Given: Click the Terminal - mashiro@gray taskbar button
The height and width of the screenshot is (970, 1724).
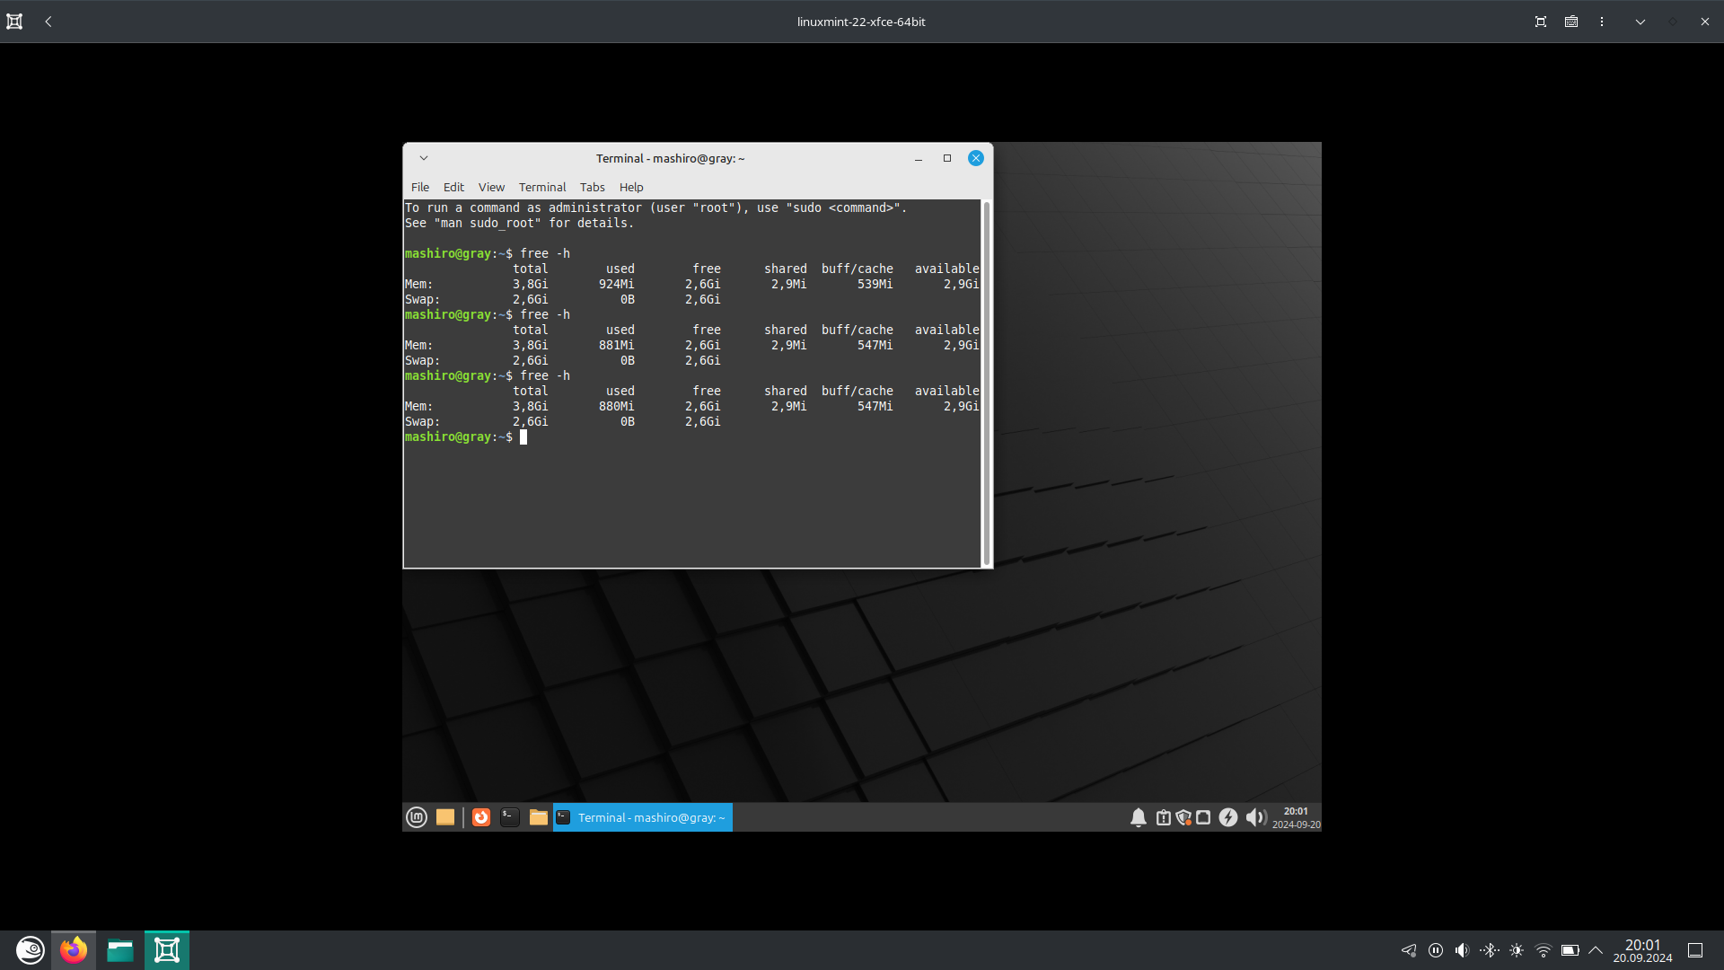Looking at the screenshot, I should tap(643, 817).
